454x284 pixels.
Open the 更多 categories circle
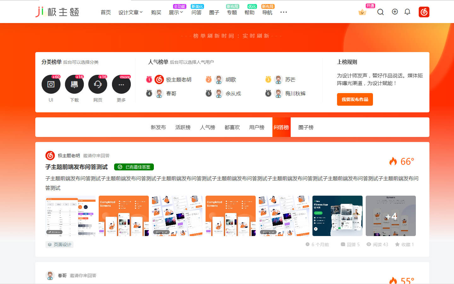(121, 85)
